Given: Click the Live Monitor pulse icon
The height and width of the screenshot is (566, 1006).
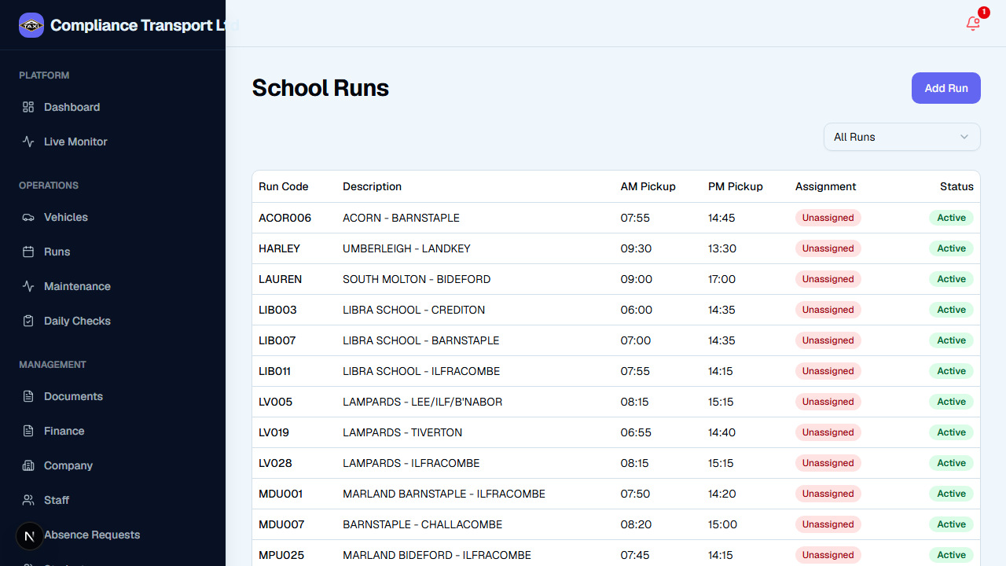Looking at the screenshot, I should tap(28, 141).
